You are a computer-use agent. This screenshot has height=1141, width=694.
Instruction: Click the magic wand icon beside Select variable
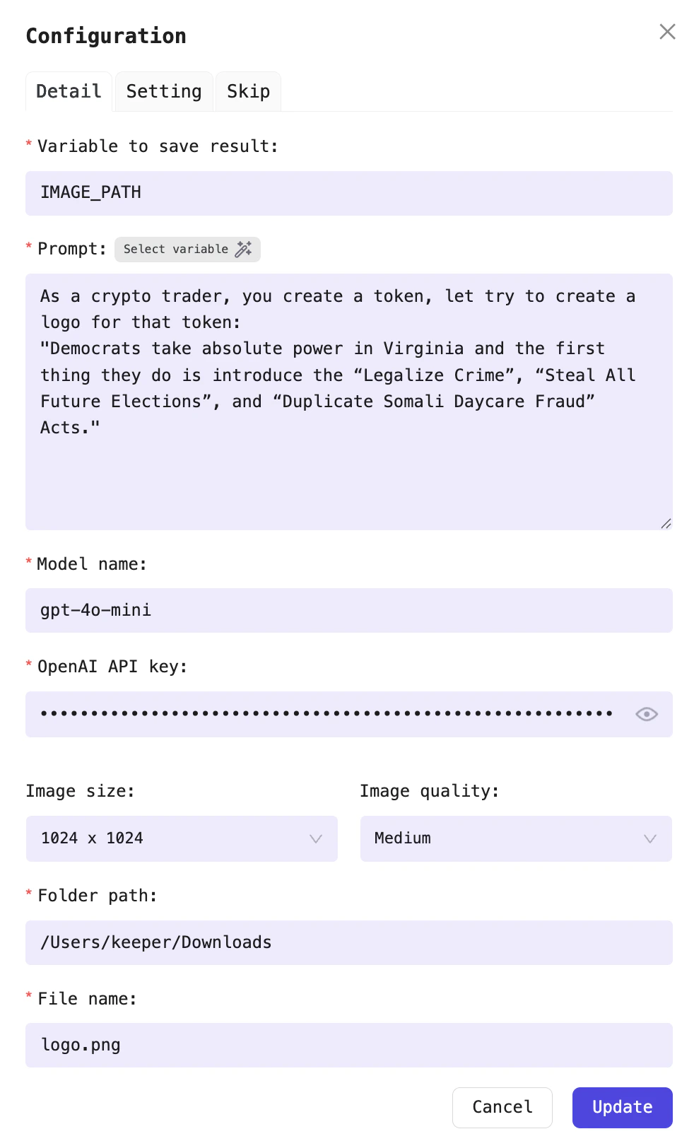(244, 249)
